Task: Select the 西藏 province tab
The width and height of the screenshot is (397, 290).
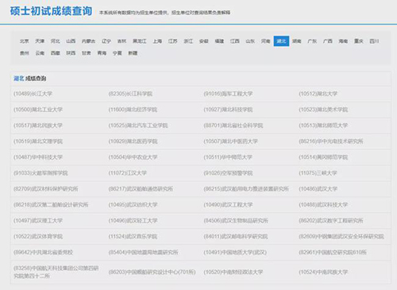Action: (x=56, y=53)
